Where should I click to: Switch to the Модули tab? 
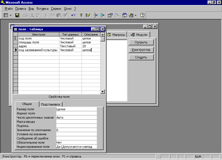[x=139, y=35]
